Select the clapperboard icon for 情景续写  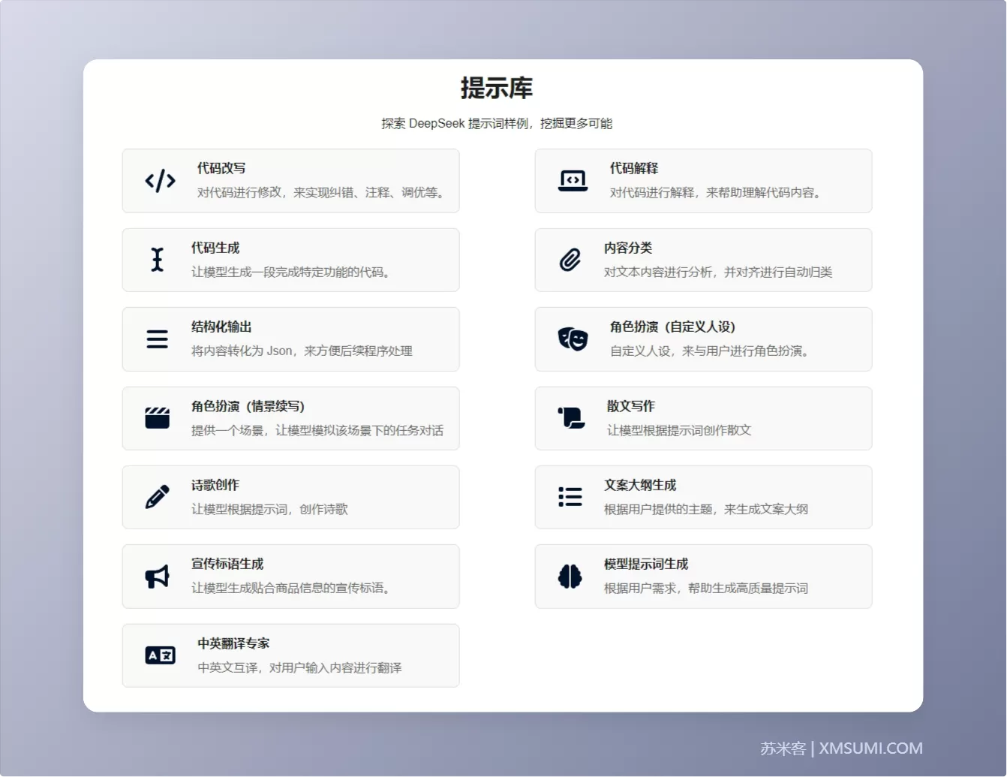157,418
